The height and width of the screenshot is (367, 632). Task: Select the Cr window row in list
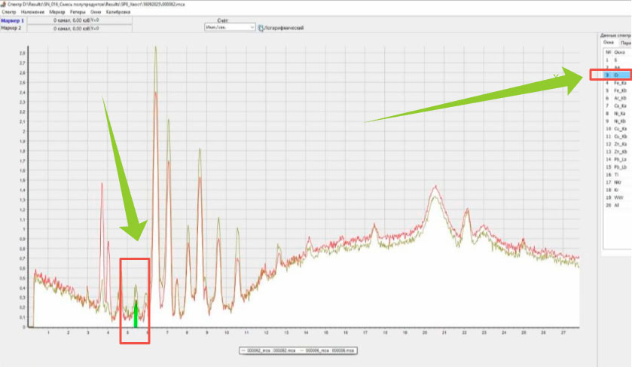point(615,76)
